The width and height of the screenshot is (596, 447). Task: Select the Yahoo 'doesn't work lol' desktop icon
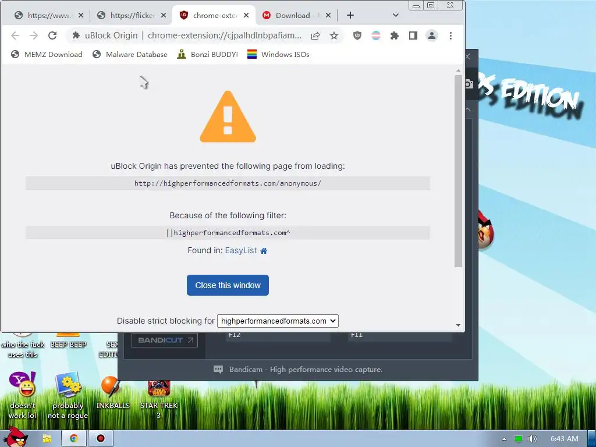click(x=23, y=395)
